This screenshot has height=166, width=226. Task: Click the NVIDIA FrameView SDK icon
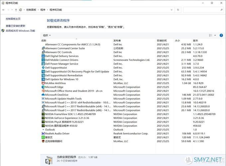tap(43, 114)
